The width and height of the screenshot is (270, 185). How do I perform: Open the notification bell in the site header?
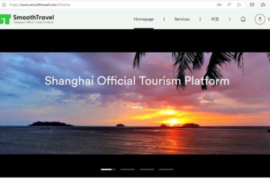point(243,19)
